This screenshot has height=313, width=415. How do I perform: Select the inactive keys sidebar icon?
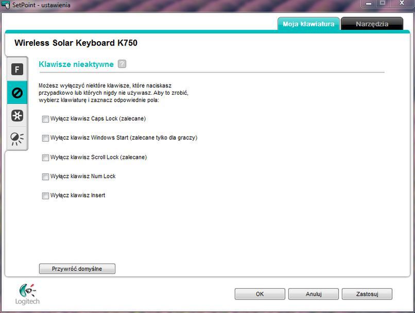click(17, 93)
